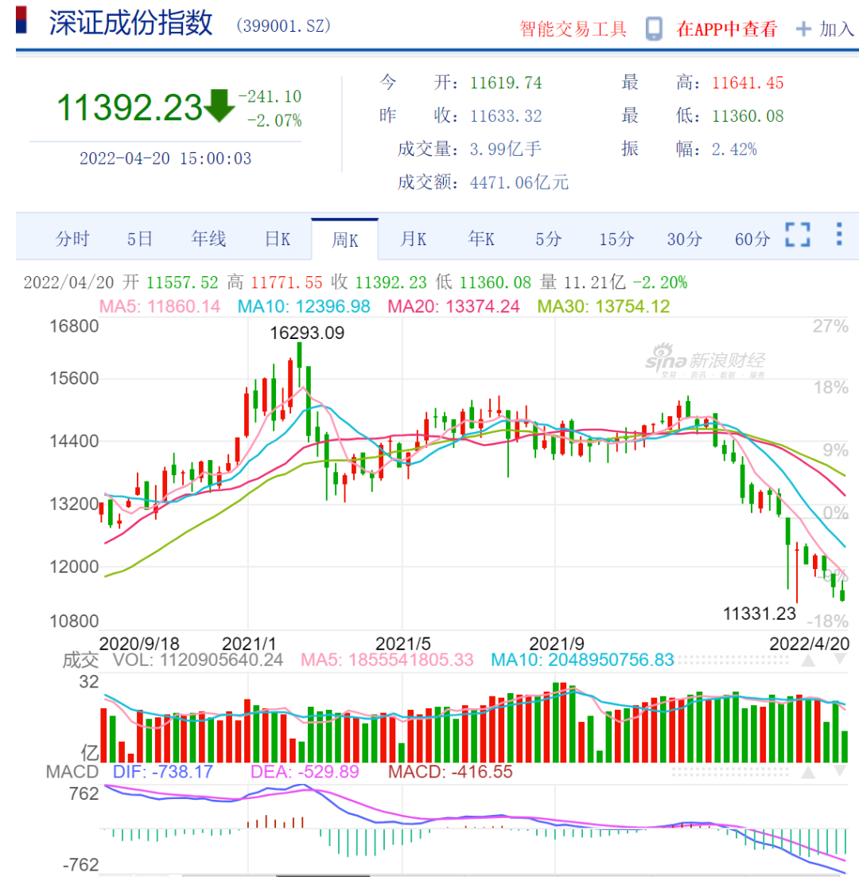This screenshot has height=877, width=859.
Task: Click the volume MA10: 2048950756.83 readout
Action: [x=582, y=660]
